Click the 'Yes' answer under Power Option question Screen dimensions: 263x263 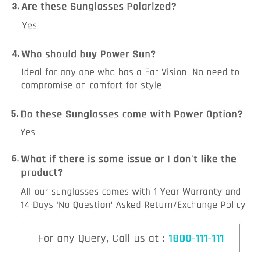28,132
